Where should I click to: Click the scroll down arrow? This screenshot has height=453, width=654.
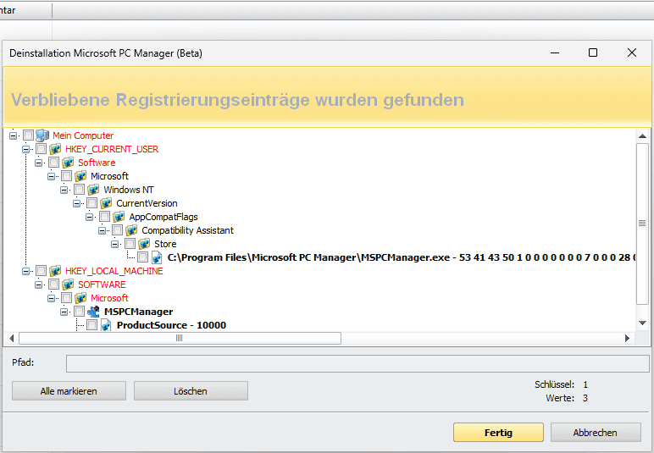tap(642, 323)
